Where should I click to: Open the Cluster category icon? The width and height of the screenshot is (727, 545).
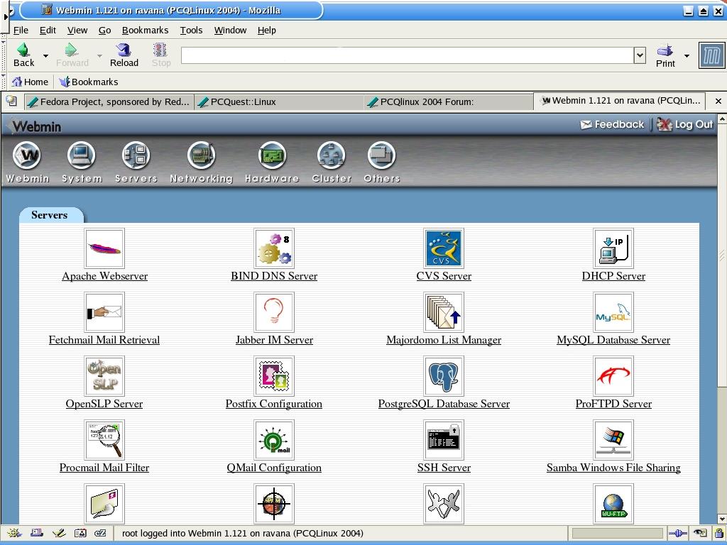coord(332,163)
